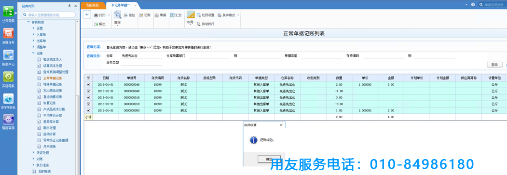Expand the 凭证处理 tree node
507x175 pixels.
click(x=33, y=152)
